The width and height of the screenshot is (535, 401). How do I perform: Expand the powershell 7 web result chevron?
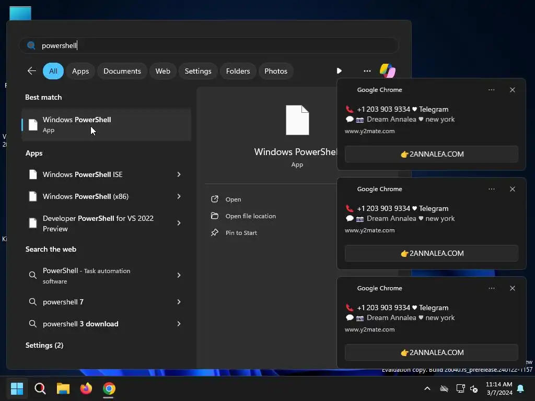click(179, 302)
